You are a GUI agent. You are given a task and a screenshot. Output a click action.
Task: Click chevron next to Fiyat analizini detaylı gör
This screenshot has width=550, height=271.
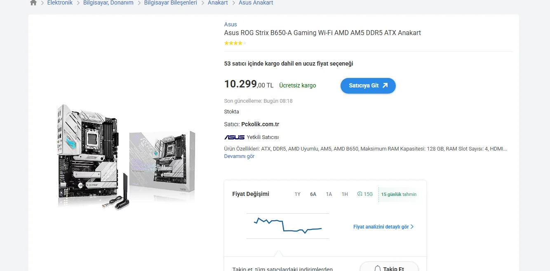(412, 227)
